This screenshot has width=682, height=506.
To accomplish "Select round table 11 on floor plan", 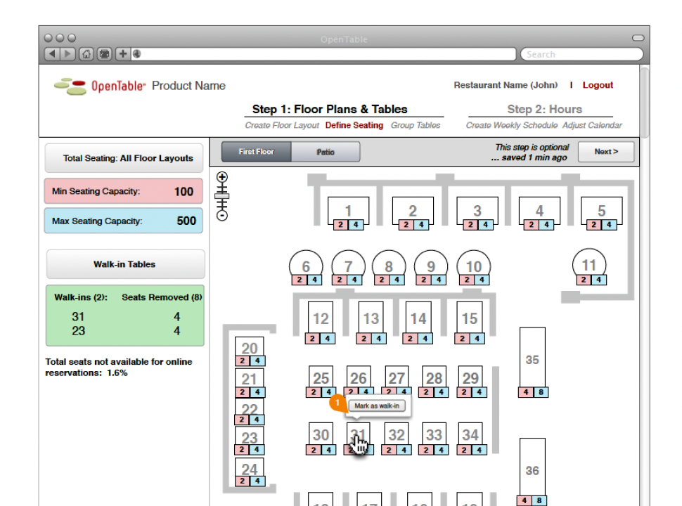I will tap(589, 264).
